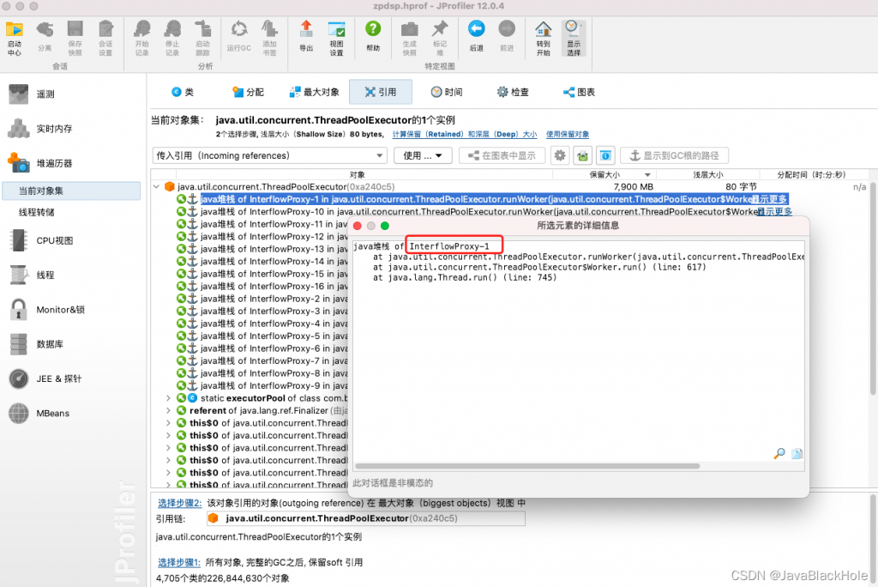Click the gear settings icon beside 在图表中显示

point(559,155)
